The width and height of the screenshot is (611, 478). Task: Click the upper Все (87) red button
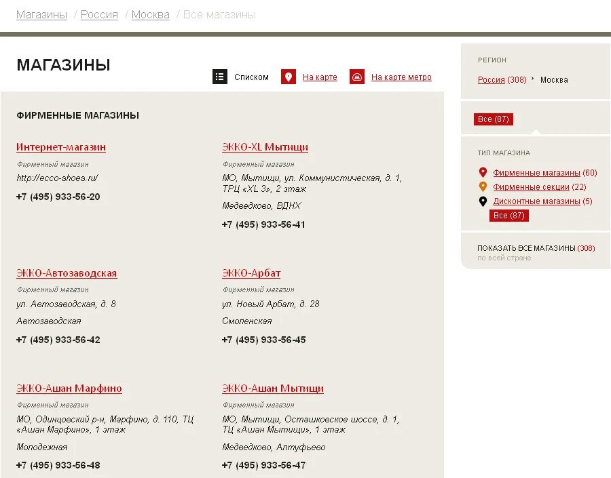pyautogui.click(x=494, y=119)
